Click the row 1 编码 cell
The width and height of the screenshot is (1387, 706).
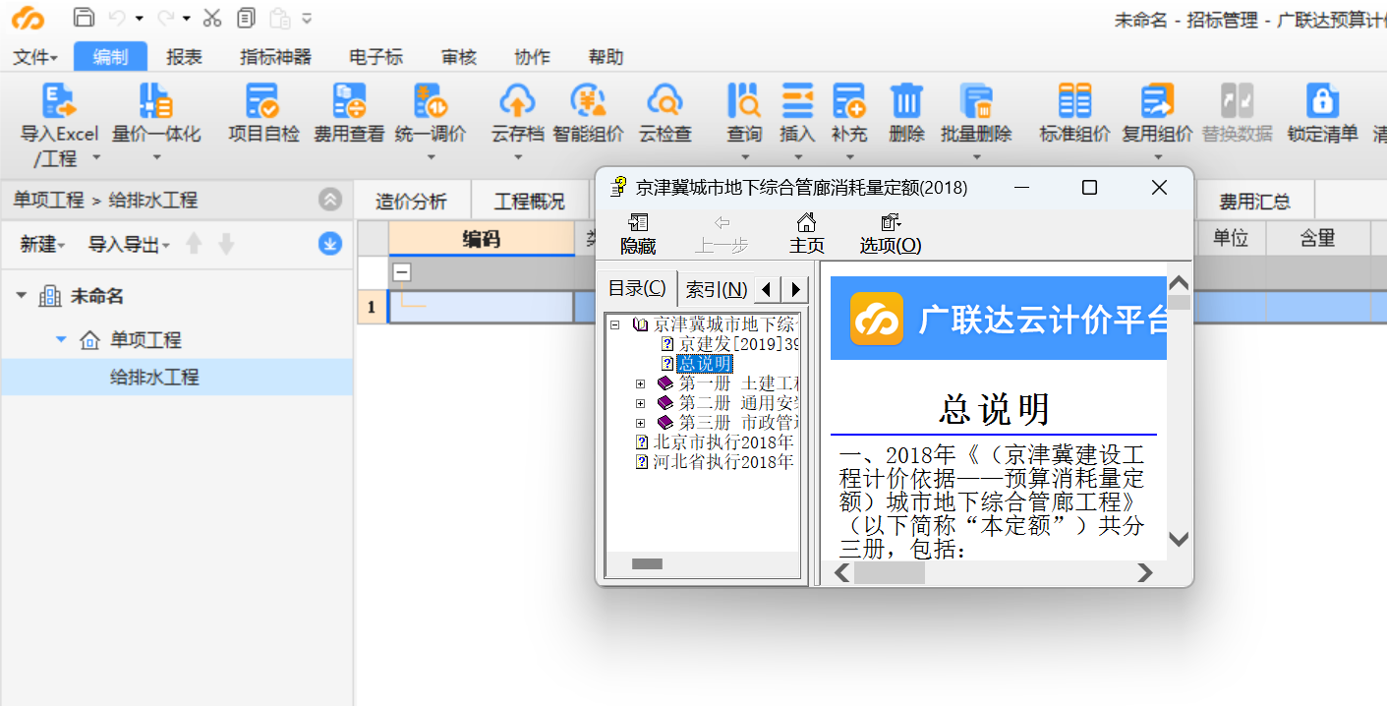(481, 307)
